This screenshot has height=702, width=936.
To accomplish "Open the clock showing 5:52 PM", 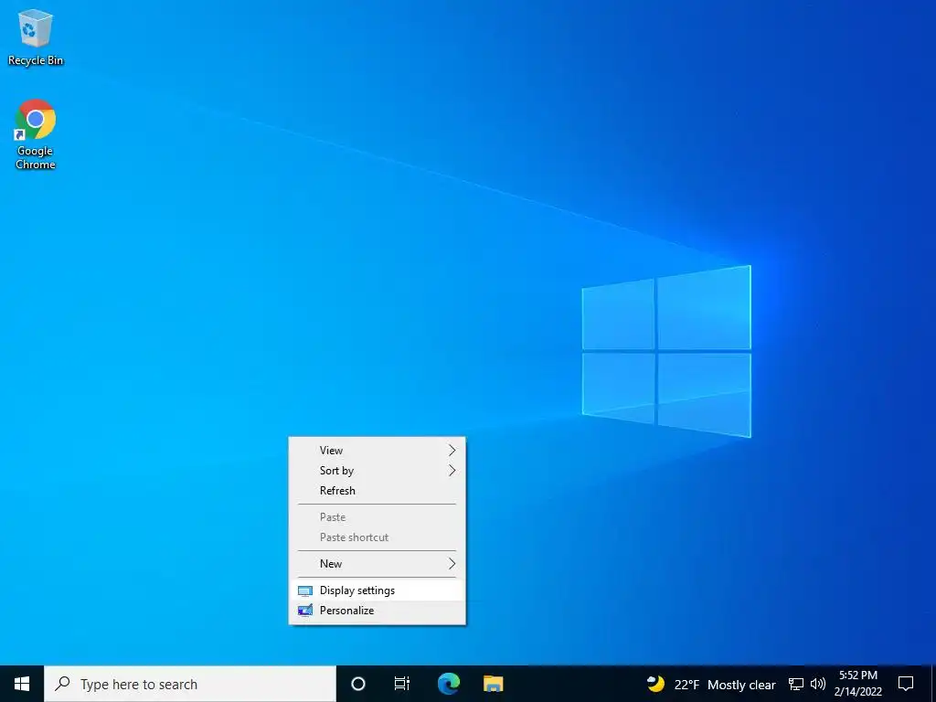I will coord(857,684).
